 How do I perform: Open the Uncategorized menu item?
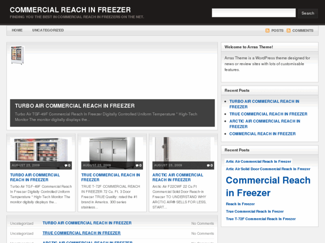(x=48, y=30)
